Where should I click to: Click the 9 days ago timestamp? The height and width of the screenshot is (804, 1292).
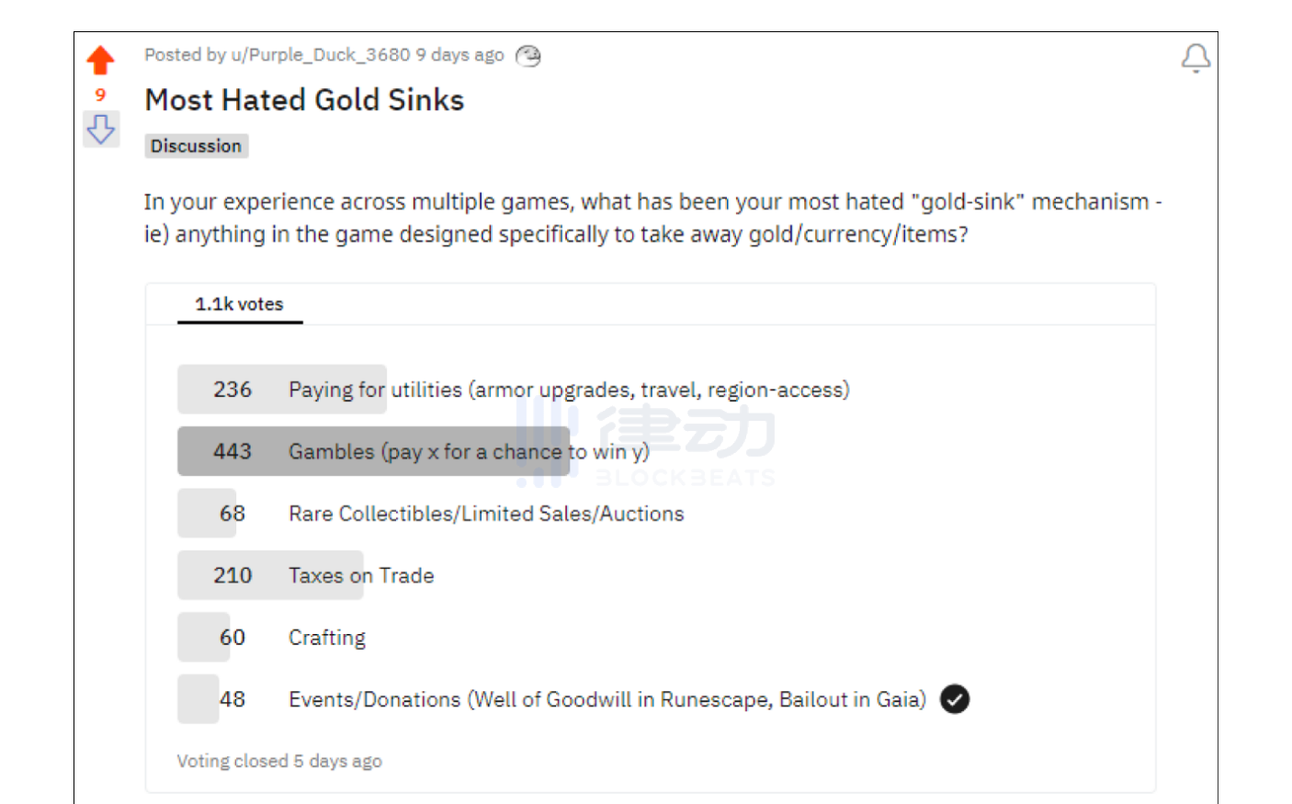point(460,55)
